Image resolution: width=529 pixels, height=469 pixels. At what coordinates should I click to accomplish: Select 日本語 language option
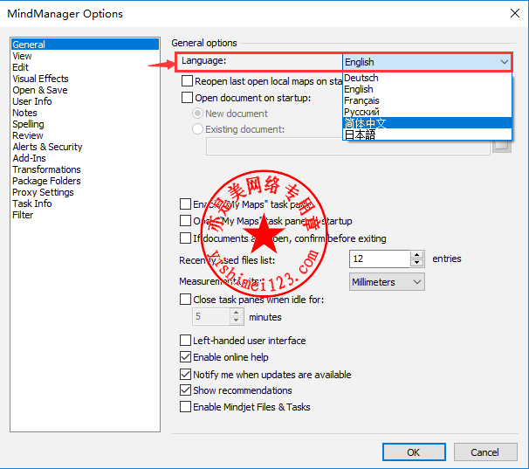(x=427, y=134)
